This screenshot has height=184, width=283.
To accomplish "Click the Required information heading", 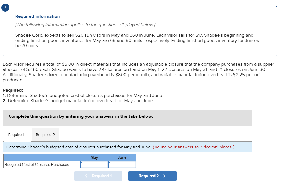I will coord(38,16).
